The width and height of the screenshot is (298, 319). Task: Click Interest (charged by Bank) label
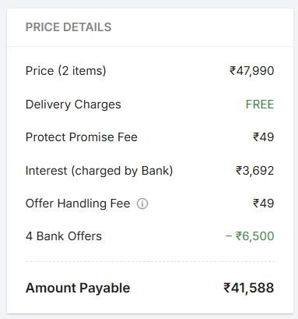tap(99, 171)
